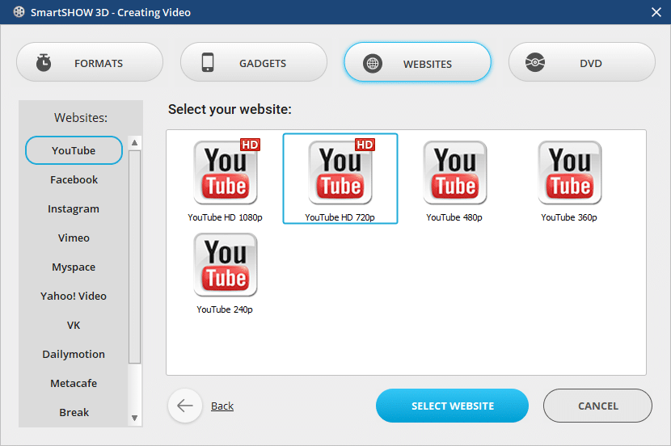Viewport: 671px width, 446px height.
Task: Select VK in the websites list
Action: (74, 325)
